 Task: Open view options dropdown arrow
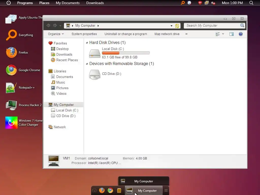pyautogui.click(x=223, y=34)
